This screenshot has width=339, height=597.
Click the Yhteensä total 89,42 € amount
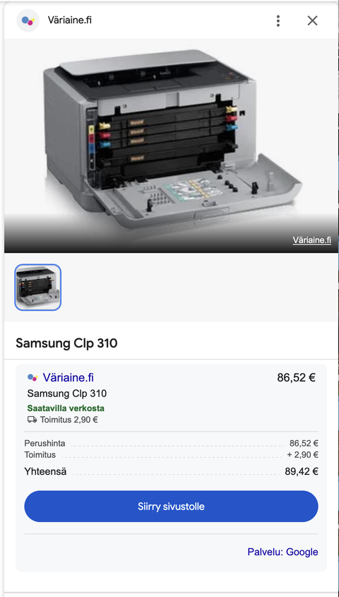(x=302, y=471)
